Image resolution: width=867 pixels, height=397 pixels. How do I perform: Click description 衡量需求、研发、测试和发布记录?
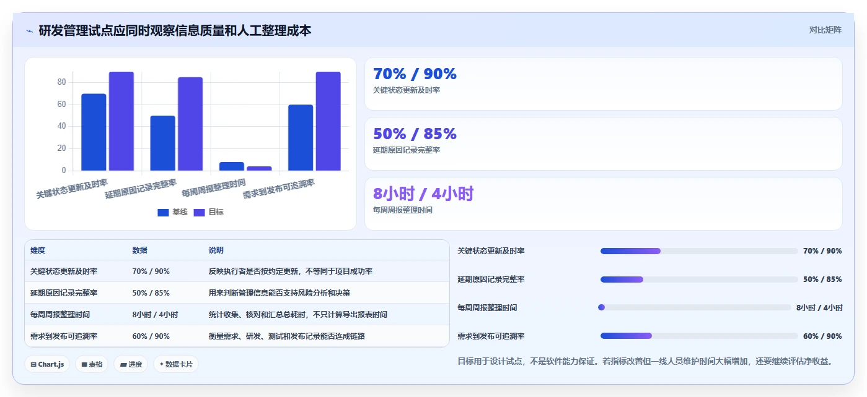click(287, 336)
